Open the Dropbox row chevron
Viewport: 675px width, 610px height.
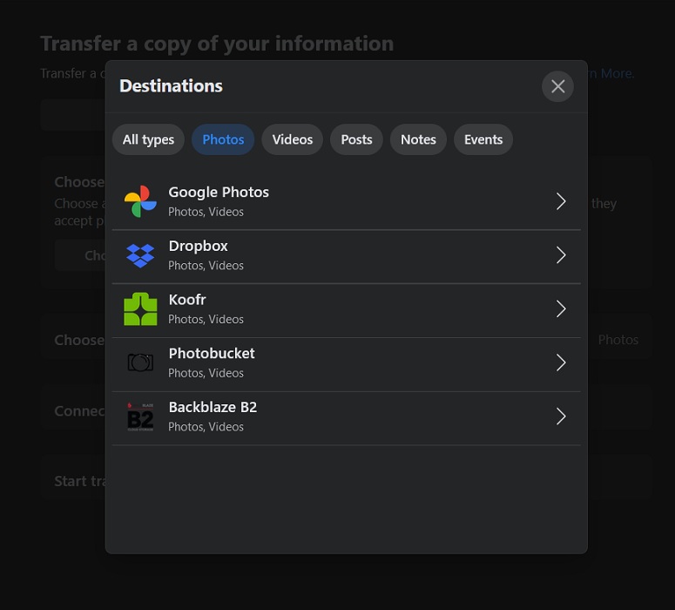[x=561, y=255]
